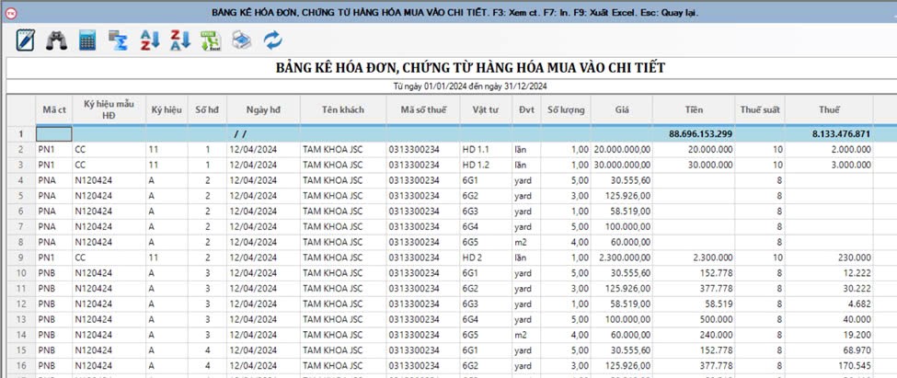This screenshot has height=378, width=897.
Task: Click the empty 'Mã ct' filter cell in row 1
Action: tap(54, 134)
